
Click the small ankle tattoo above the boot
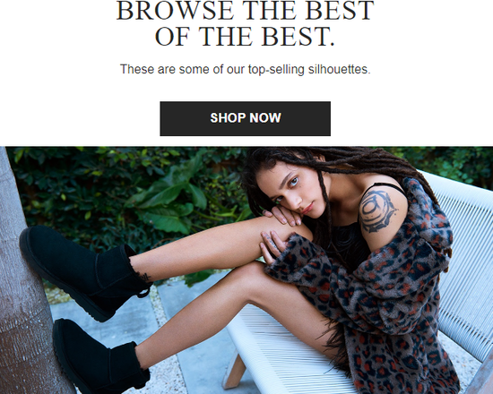coord(144,277)
